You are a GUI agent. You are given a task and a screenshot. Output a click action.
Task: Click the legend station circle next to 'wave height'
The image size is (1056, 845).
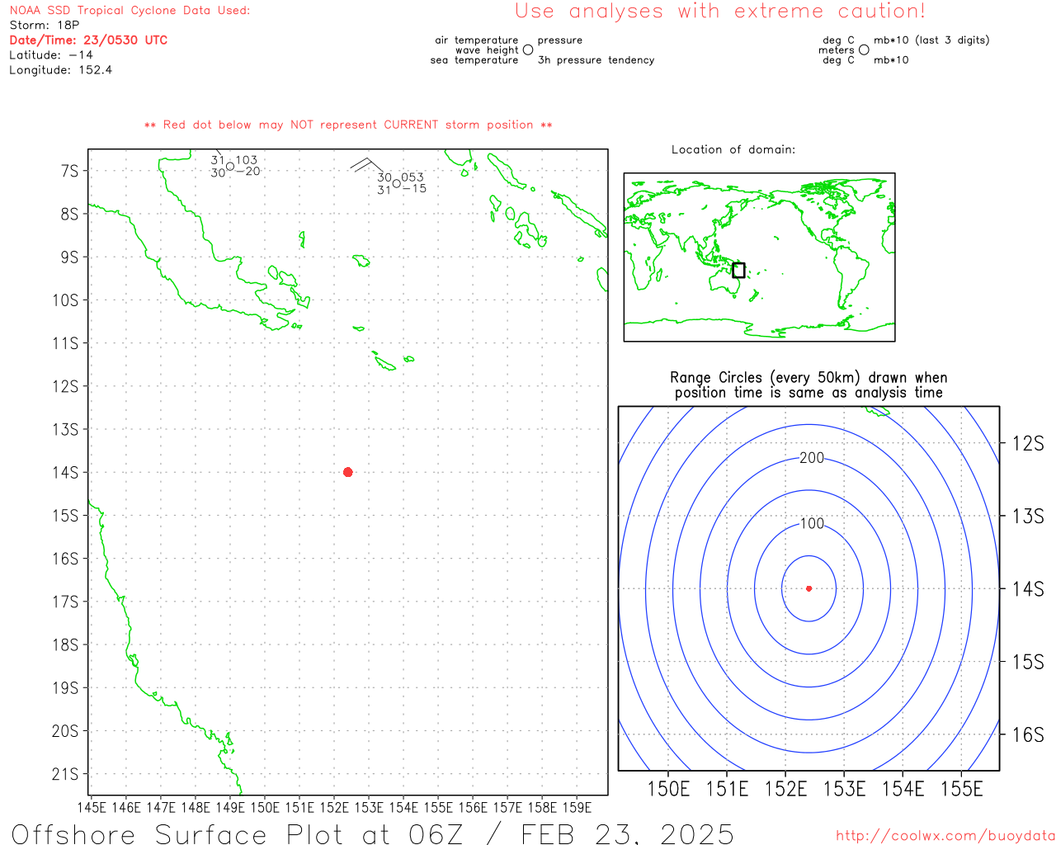coord(528,50)
